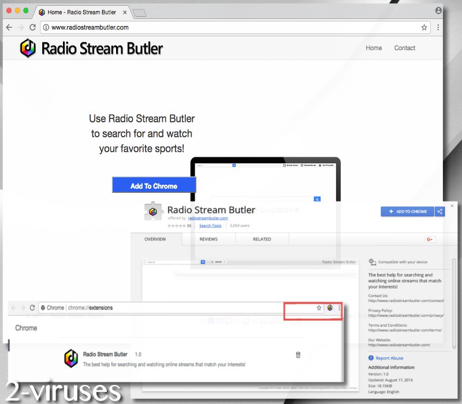Open the Contact page from the navigation

[404, 48]
